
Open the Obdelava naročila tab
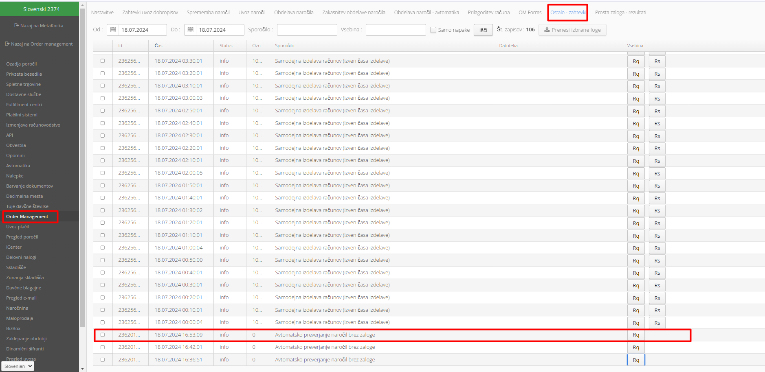pos(294,13)
